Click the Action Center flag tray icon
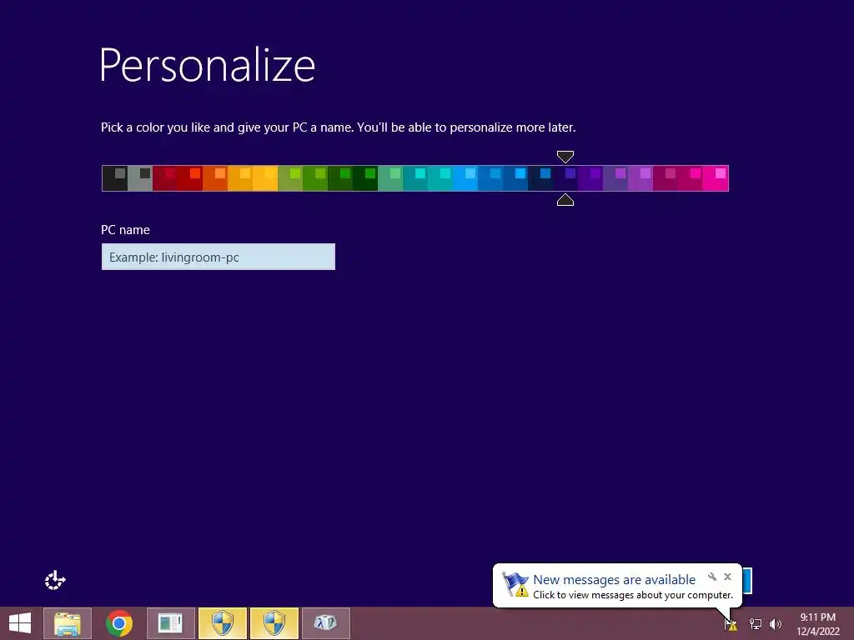The height and width of the screenshot is (640, 854). point(731,624)
